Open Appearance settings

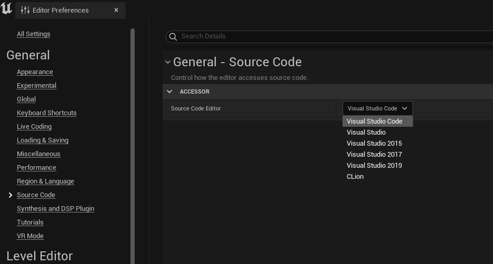point(35,72)
